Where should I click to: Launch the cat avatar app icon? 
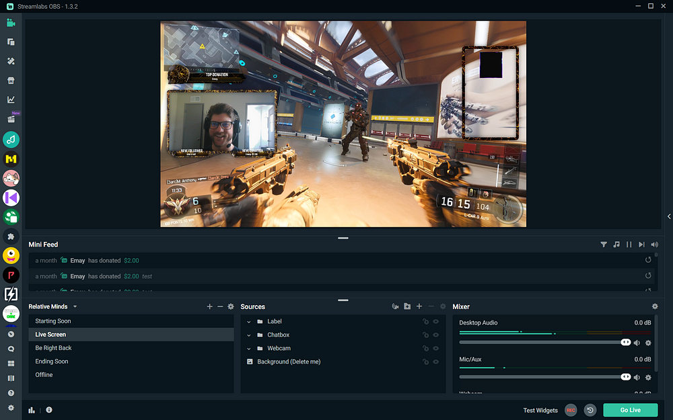[x=11, y=178]
